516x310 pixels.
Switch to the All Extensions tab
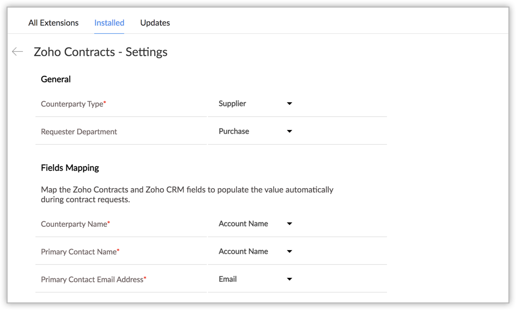pyautogui.click(x=53, y=23)
